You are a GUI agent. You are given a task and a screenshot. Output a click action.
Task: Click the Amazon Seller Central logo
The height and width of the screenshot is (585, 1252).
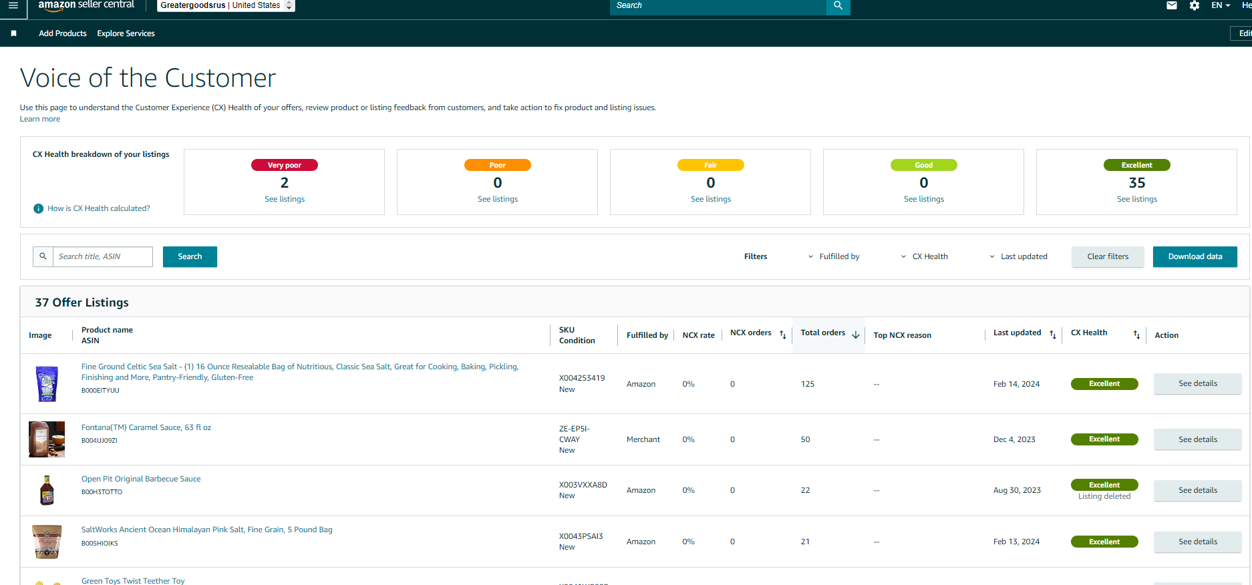[86, 5]
